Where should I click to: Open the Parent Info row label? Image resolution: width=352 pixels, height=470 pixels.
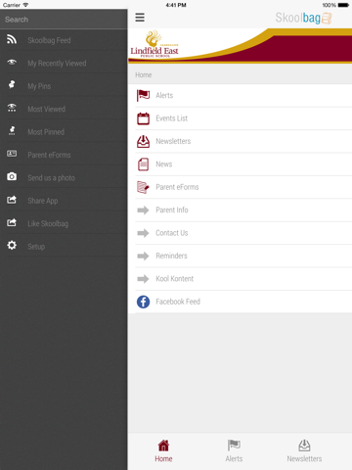tap(172, 210)
